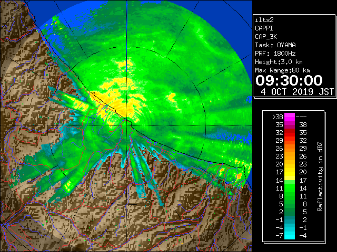Image resolution: width=337 pixels, height=252 pixels.
Task: Click the orange echo cell near southeast coast
Action: [x=239, y=176]
